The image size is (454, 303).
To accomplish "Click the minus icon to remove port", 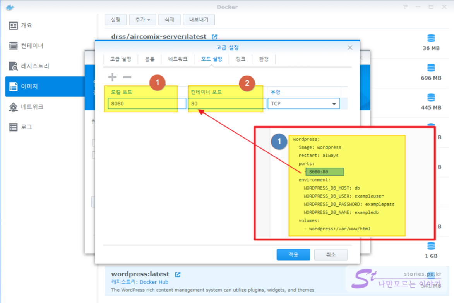I will click(x=127, y=77).
